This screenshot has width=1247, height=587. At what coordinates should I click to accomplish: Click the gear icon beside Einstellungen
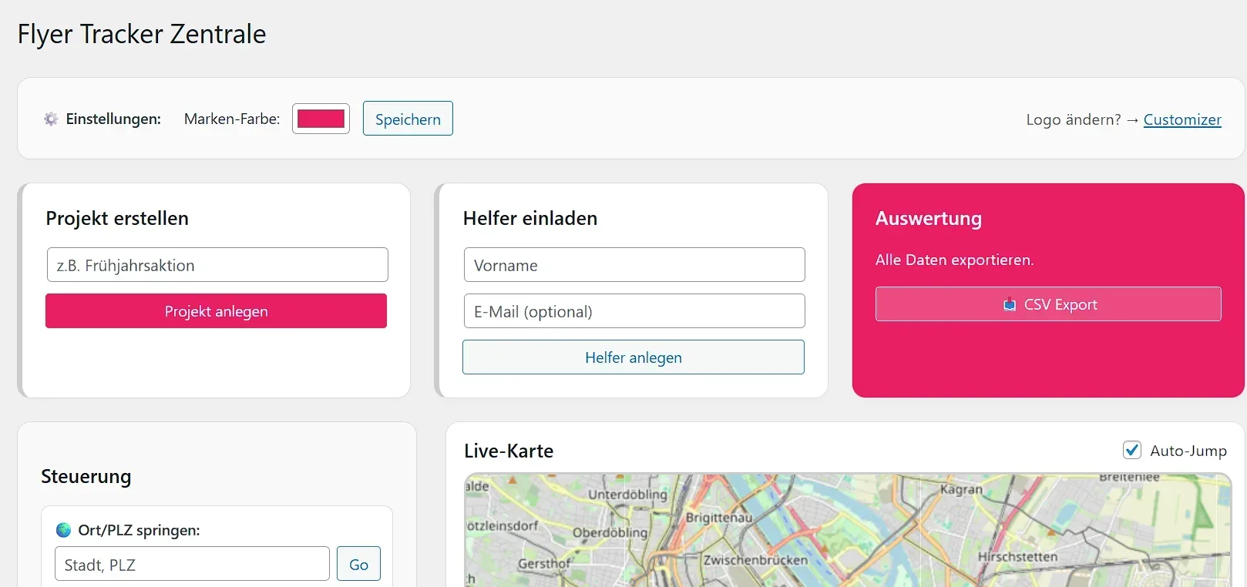point(51,119)
